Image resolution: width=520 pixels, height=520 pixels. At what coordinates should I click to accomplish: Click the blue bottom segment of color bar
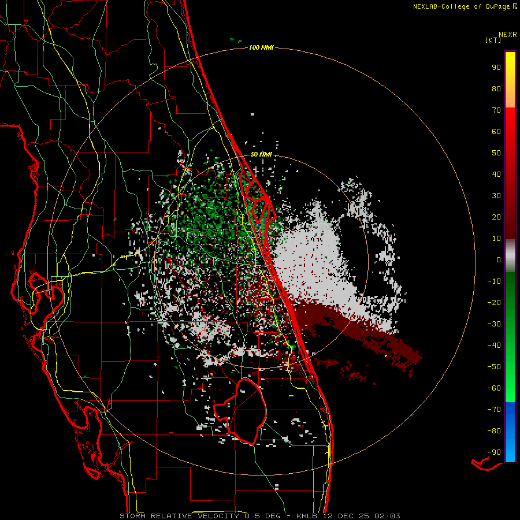510,432
